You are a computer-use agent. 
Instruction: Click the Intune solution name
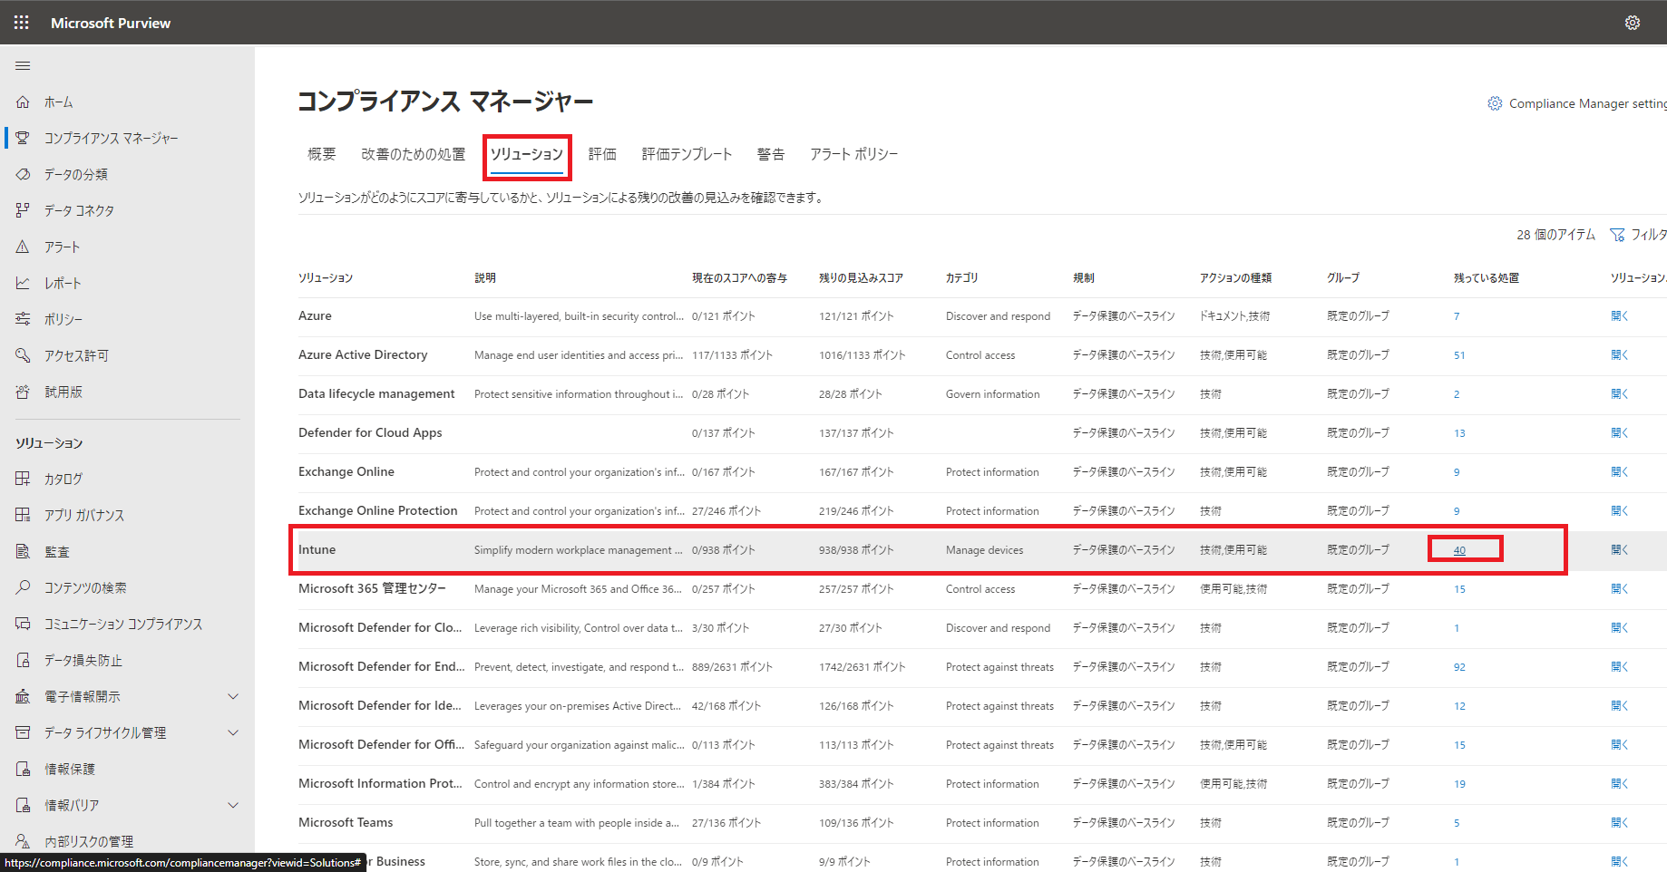[x=317, y=549]
